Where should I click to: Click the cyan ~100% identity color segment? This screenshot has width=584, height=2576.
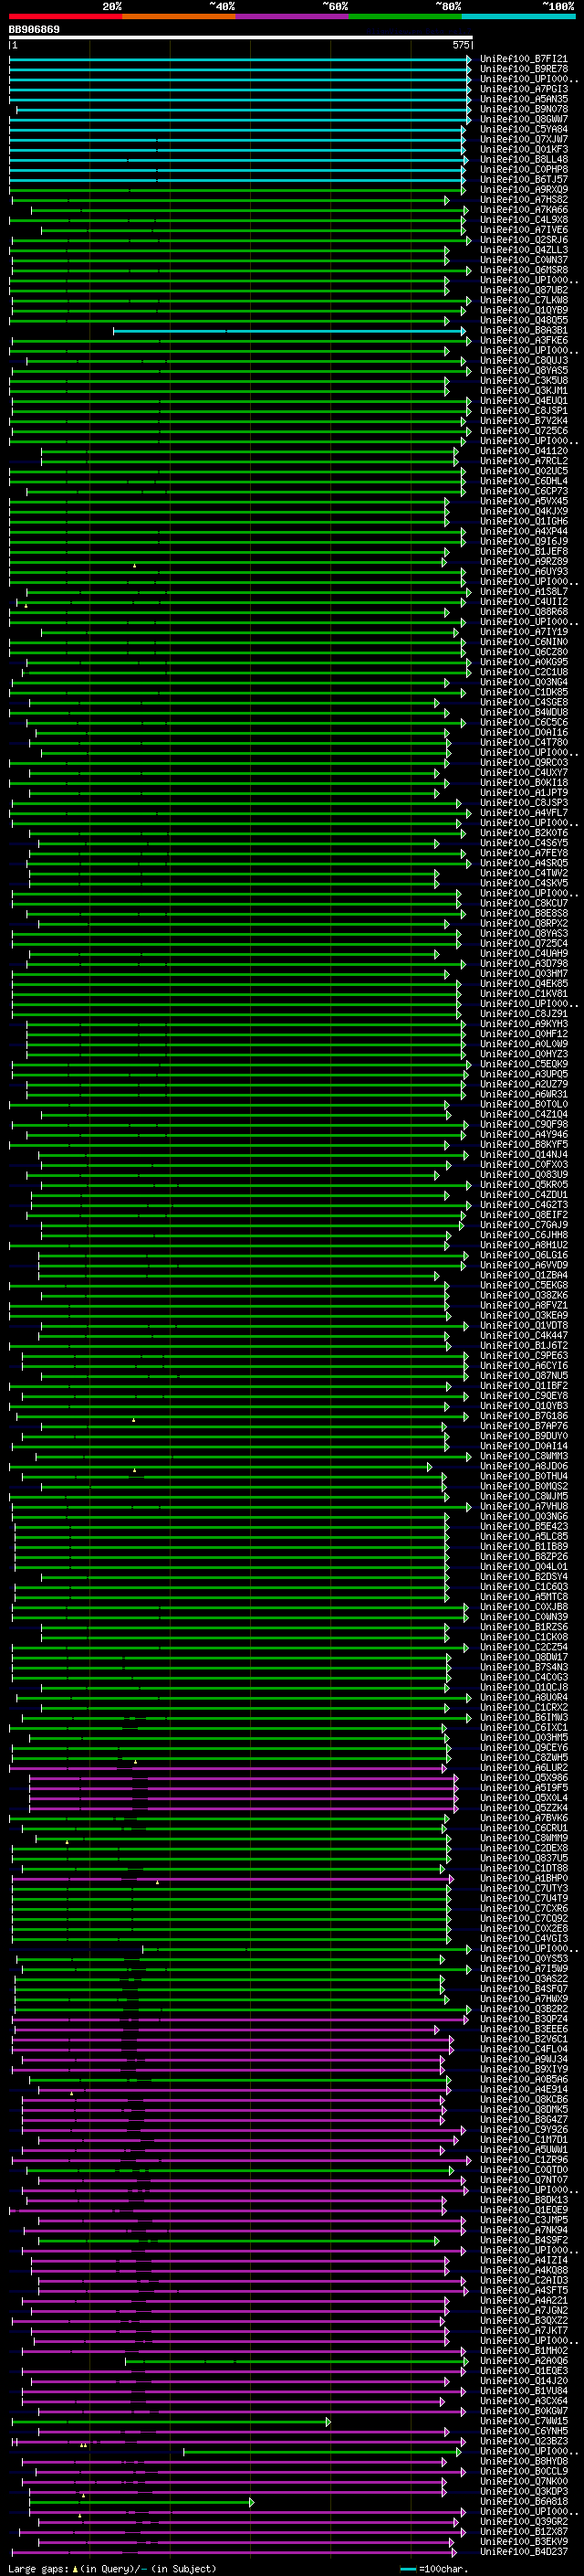(x=518, y=16)
